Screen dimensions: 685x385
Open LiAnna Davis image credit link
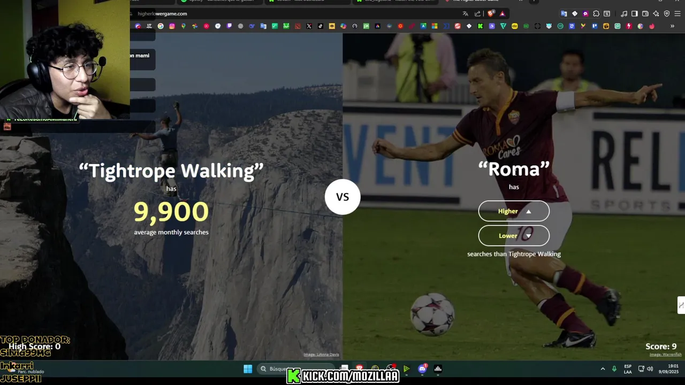coord(321,355)
